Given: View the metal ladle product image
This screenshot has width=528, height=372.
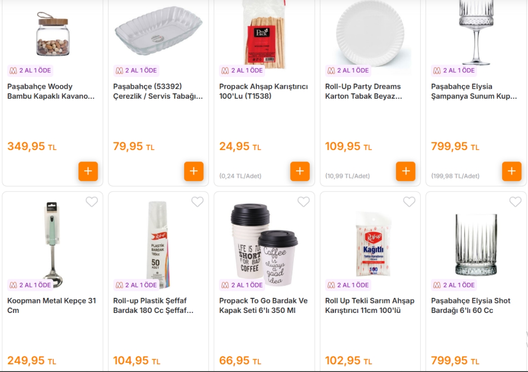Looking at the screenshot, I should (x=52, y=244).
